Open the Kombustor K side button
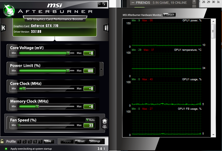 3,28
